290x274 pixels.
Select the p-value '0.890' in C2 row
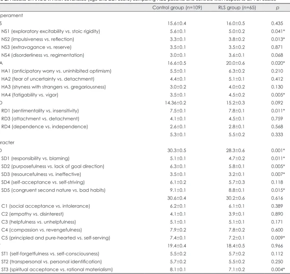coord(277,214)
